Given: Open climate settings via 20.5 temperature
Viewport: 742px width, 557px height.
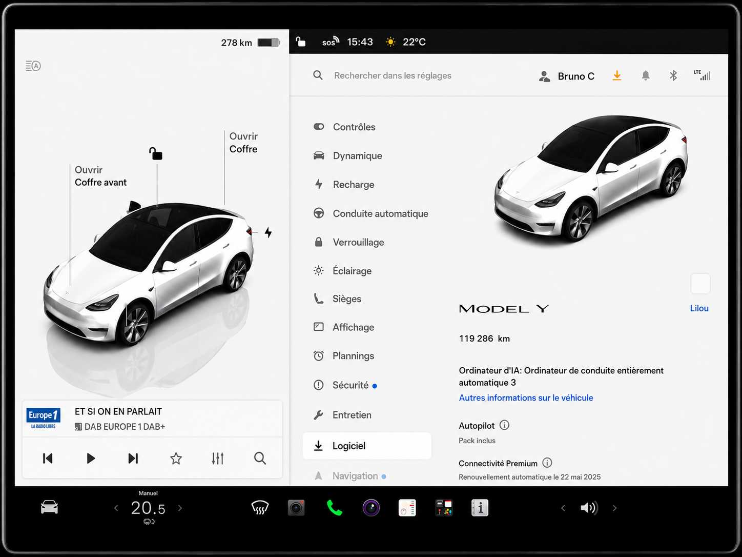Looking at the screenshot, I should click(148, 508).
